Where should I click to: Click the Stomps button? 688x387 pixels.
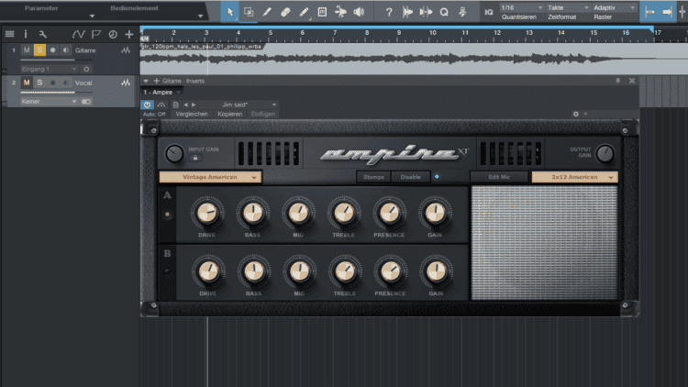[x=373, y=176]
